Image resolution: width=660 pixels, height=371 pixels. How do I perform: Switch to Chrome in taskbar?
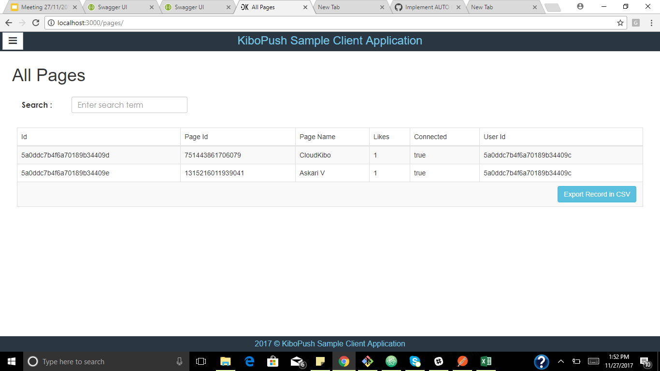click(344, 361)
